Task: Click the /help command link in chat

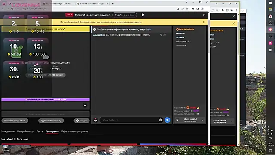Action: [148, 30]
